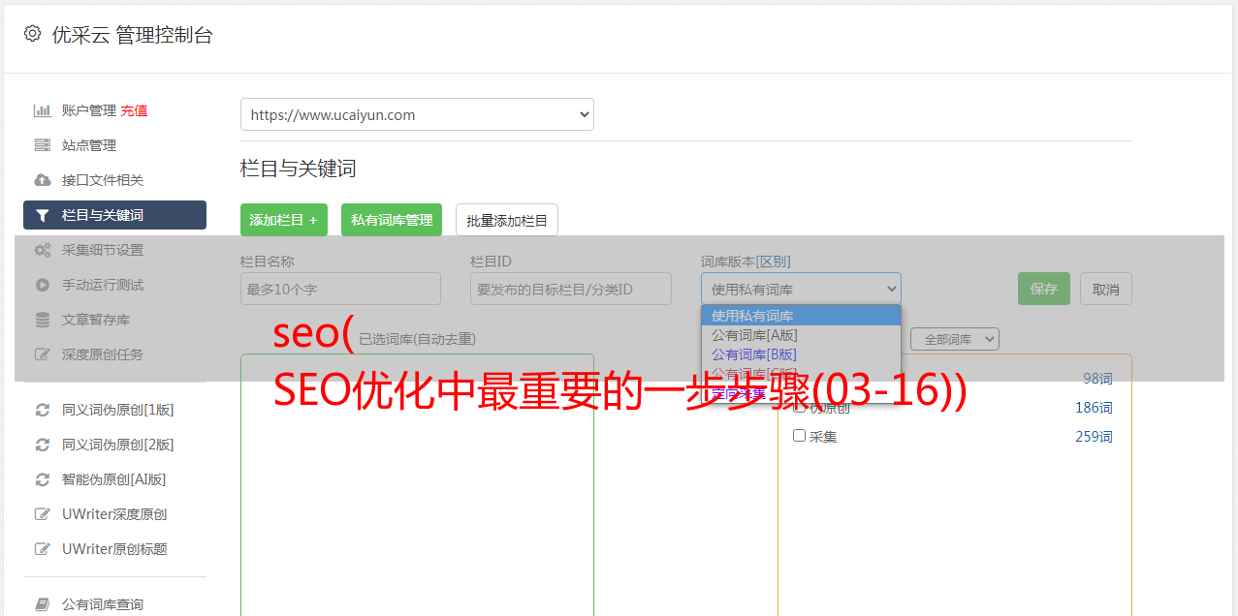Click the filter icon of 栏目与关键词
The image size is (1238, 616).
click(x=43, y=215)
